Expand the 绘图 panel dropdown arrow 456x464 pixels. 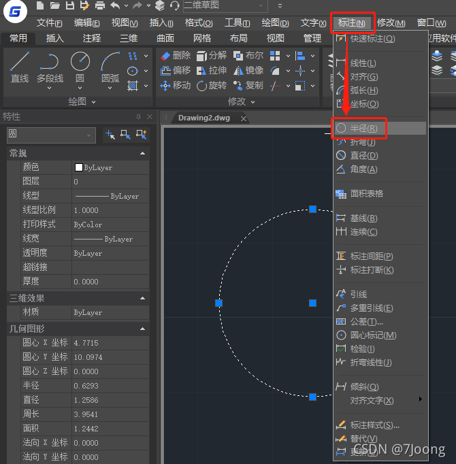click(93, 102)
